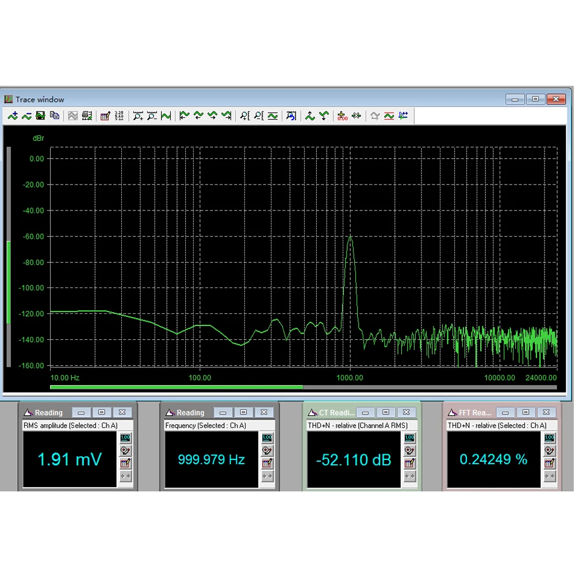Click the table edit icon in Frequency reading window

coord(267,463)
